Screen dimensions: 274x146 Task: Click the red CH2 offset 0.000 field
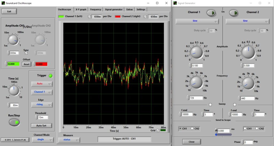41,64
